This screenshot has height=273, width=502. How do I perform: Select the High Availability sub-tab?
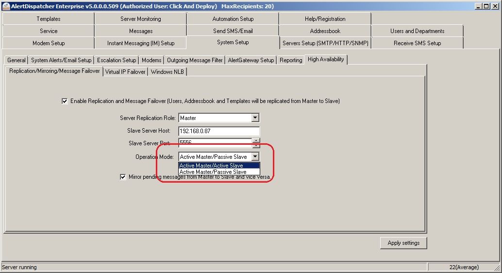[x=326, y=59]
